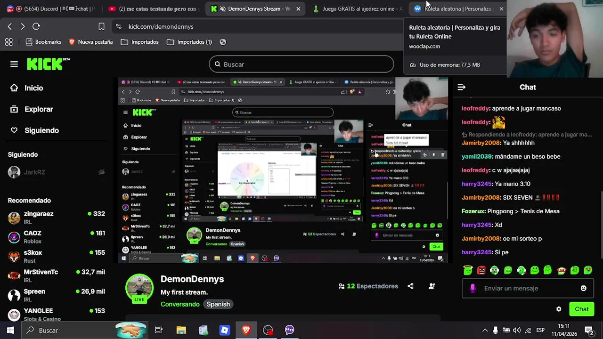Share the DemonDennys stream
603x339 pixels.
410,286
